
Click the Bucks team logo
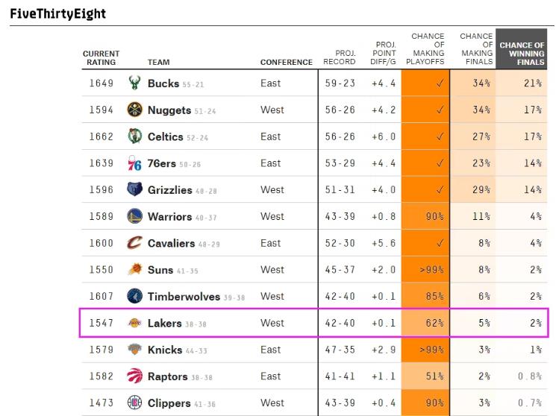tap(134, 83)
